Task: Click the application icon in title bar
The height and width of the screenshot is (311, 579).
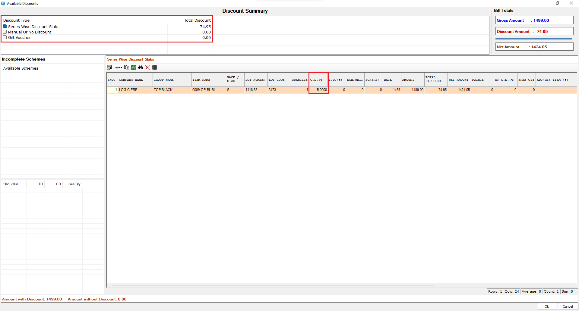Action: click(3, 3)
